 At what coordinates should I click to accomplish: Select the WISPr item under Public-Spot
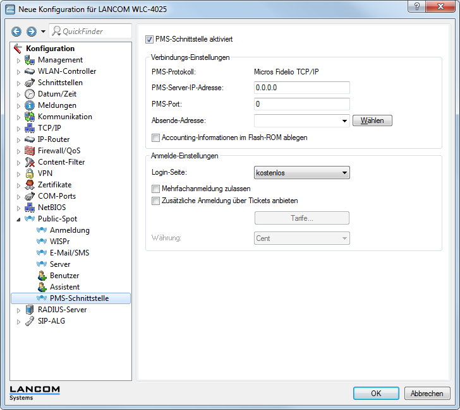[x=59, y=242]
